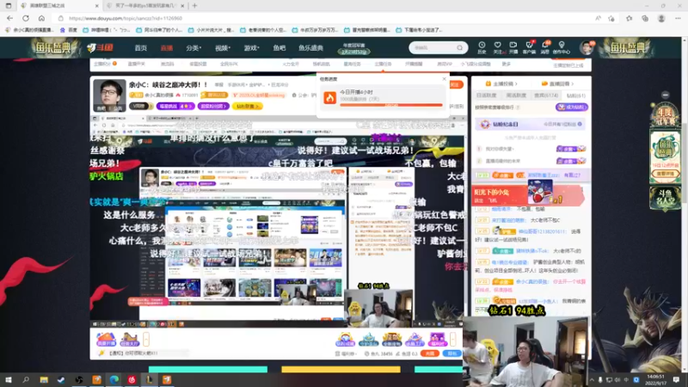
Task: Click the streamer avatar 余小C
Action: pos(109,95)
